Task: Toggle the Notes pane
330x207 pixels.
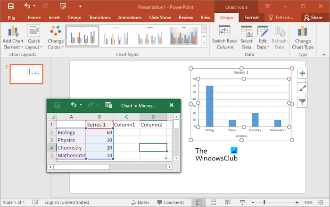Action: point(140,202)
